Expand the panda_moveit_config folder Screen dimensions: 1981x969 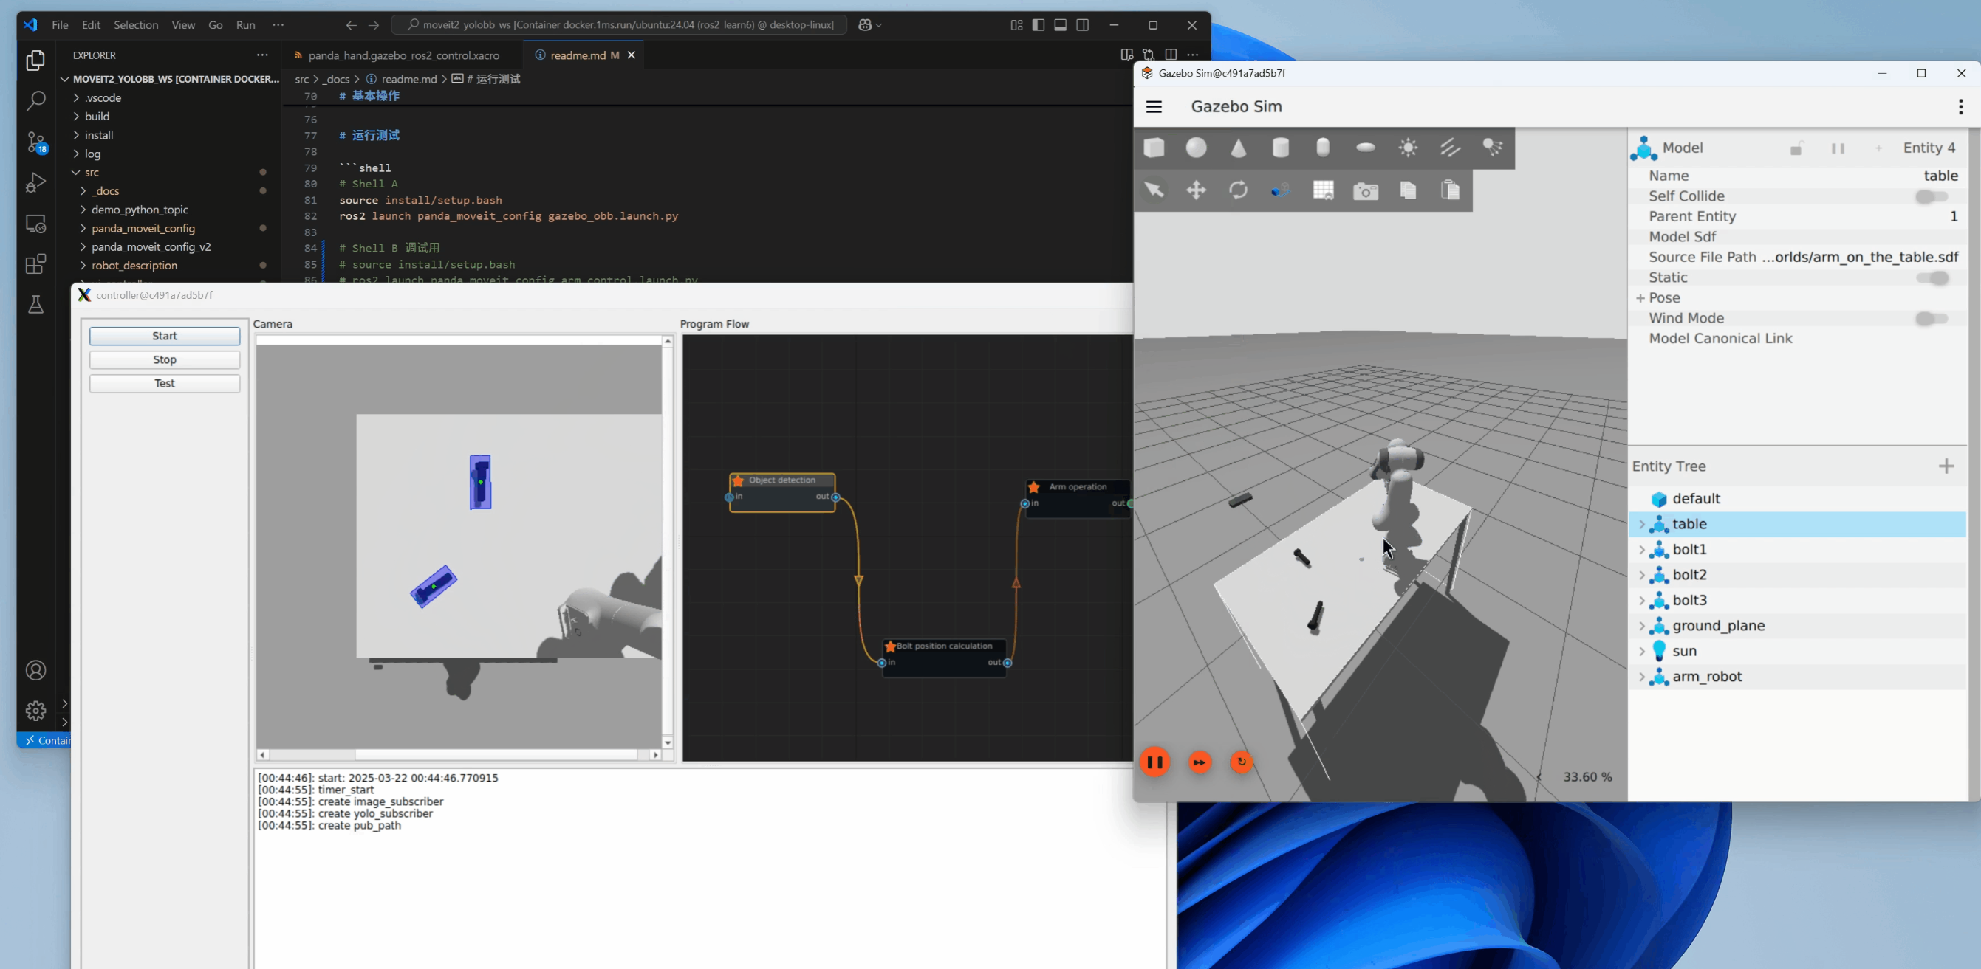143,228
